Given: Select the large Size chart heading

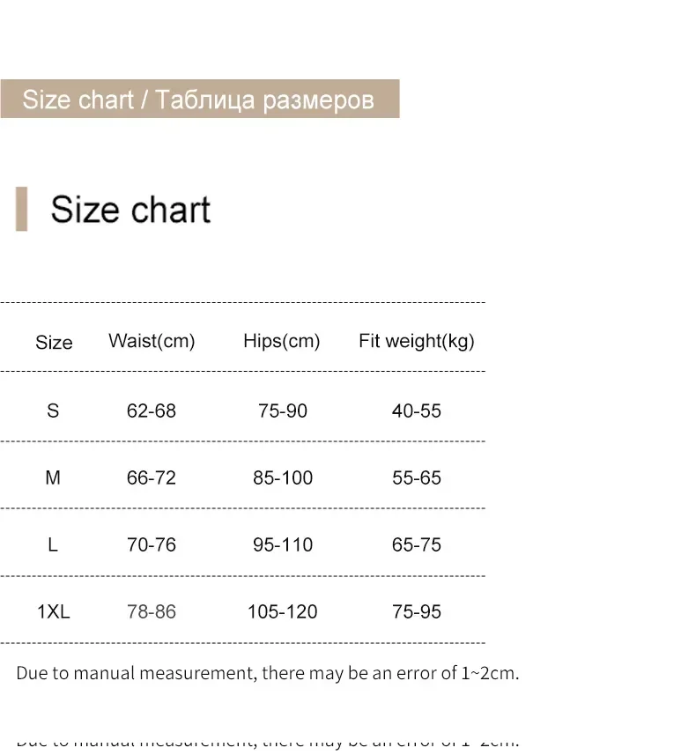Looking at the screenshot, I should 130,210.
